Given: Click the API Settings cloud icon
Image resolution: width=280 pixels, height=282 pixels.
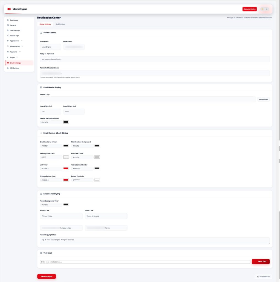Looking at the screenshot, I should tap(8, 68).
